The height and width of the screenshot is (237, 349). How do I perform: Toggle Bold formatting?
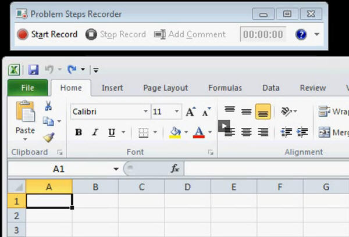[79, 132]
